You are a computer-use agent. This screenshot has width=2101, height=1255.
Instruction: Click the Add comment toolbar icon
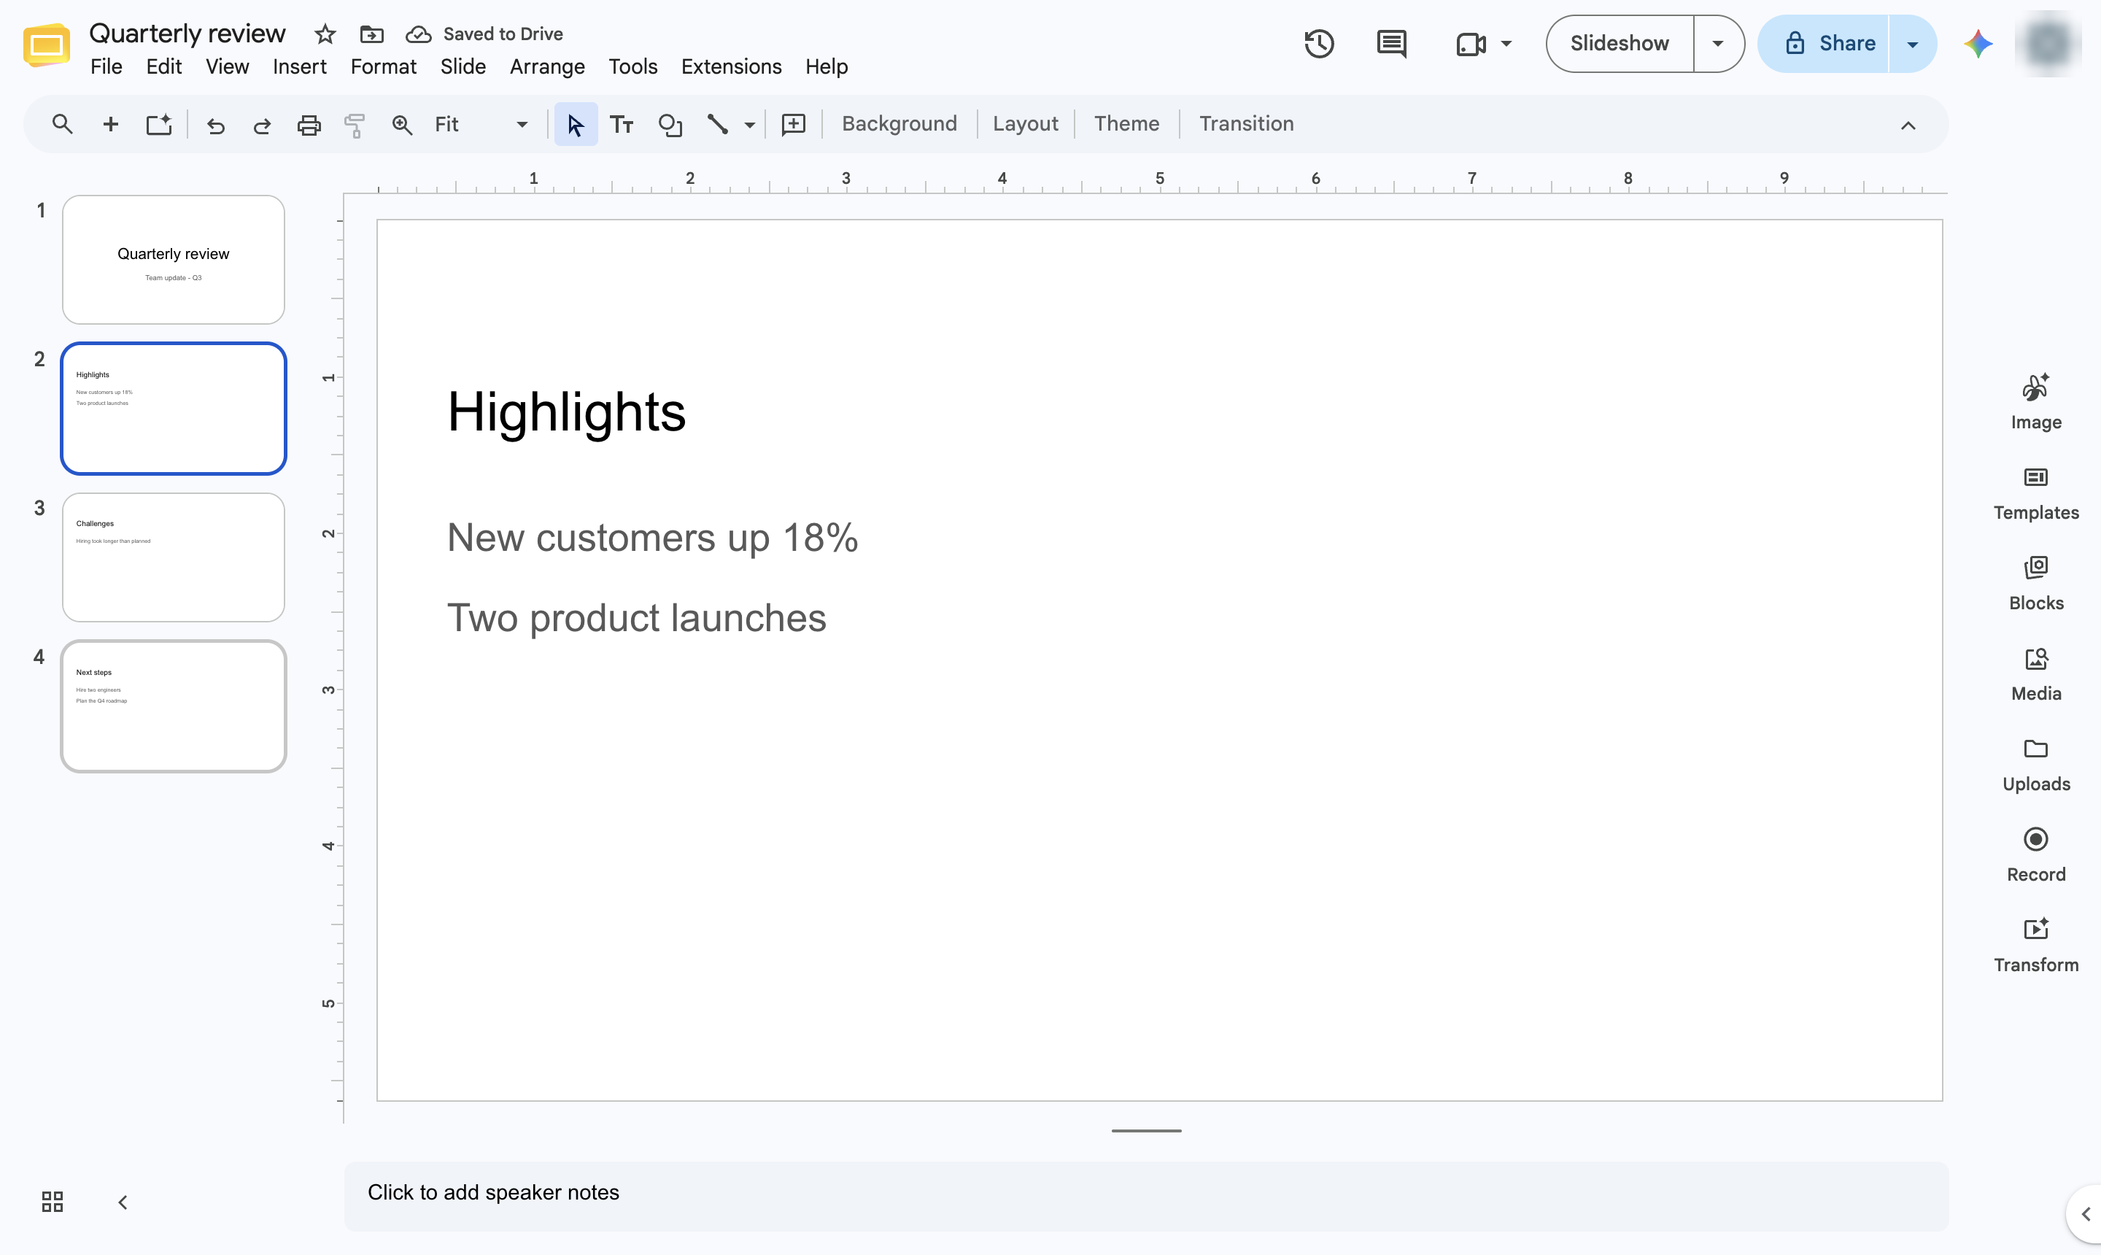[x=793, y=125]
